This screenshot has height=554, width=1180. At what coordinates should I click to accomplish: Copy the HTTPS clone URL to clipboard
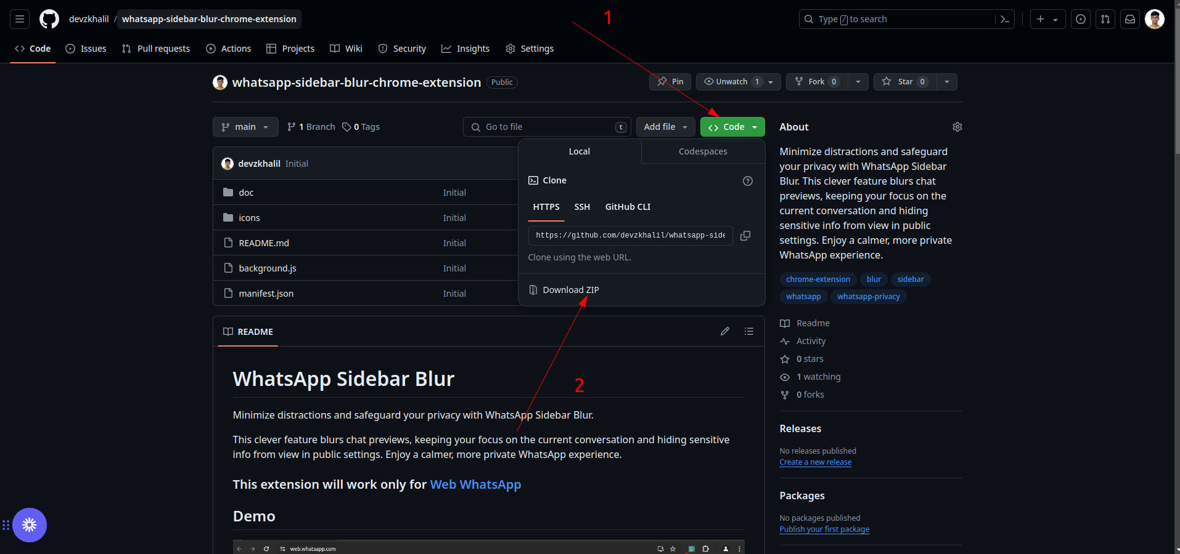745,236
